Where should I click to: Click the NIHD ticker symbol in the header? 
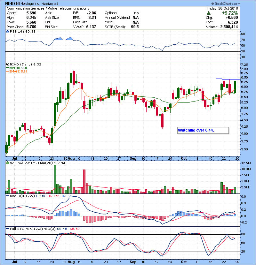(x=10, y=4)
